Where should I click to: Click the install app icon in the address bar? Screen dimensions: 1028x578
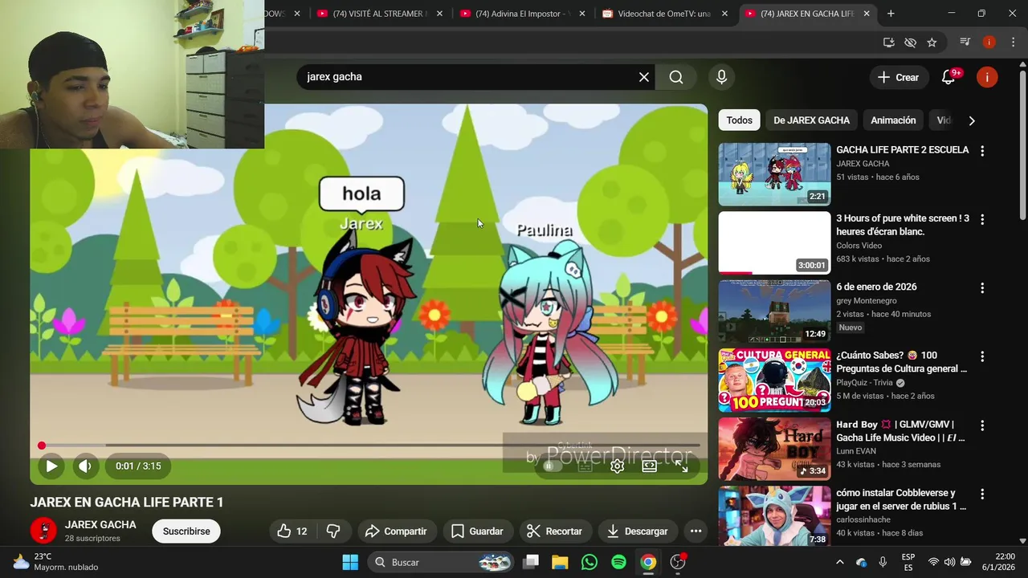[888, 43]
